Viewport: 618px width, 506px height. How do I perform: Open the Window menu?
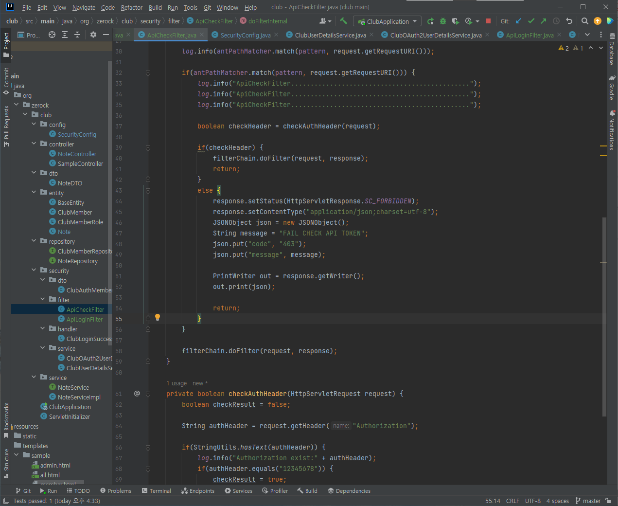[x=228, y=7]
